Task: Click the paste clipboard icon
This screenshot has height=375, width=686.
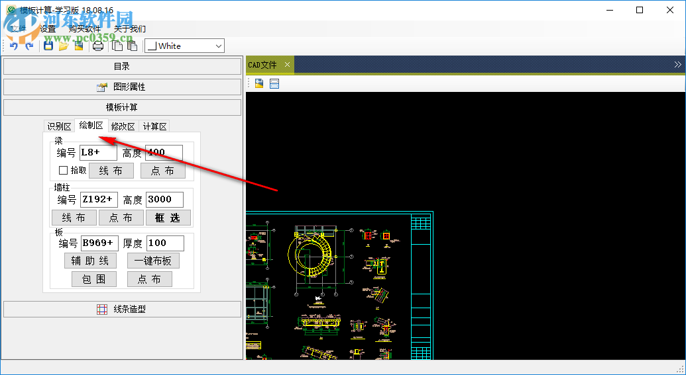Action: click(x=132, y=46)
